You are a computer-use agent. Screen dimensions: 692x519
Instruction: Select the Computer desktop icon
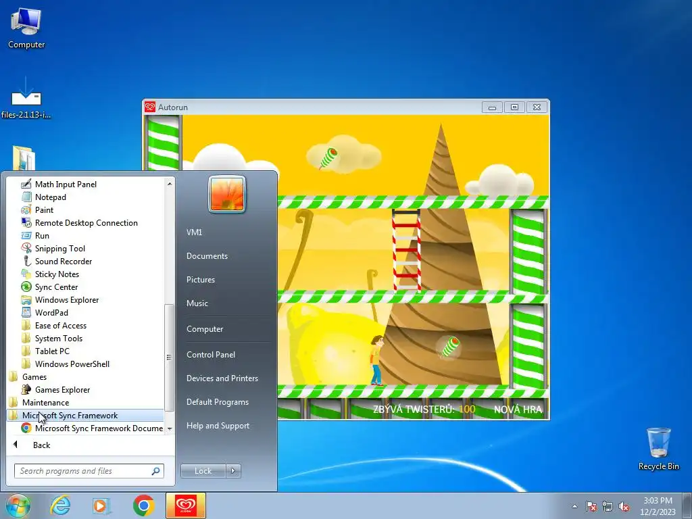click(26, 28)
